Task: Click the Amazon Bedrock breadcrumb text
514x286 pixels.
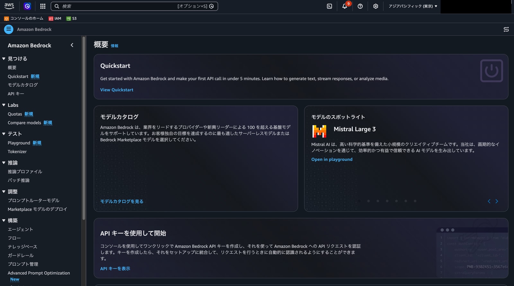Action: tap(34, 29)
